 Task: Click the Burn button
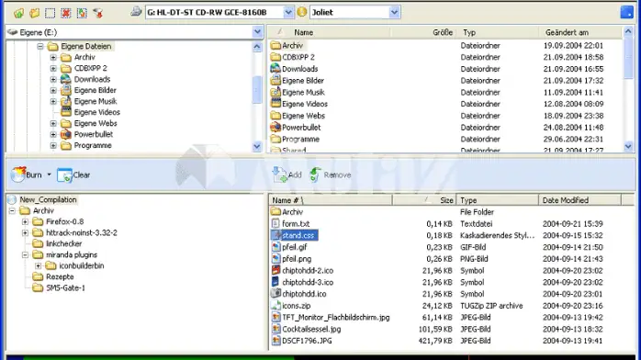point(27,174)
